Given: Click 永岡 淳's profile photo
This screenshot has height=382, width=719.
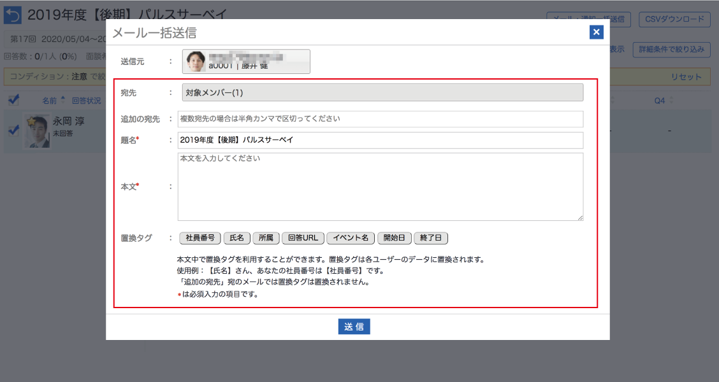Looking at the screenshot, I should click(x=37, y=131).
